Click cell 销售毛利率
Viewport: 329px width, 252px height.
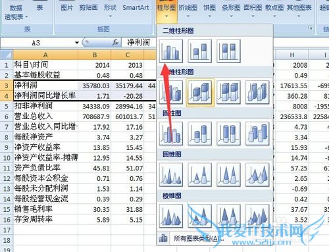pos(45,209)
